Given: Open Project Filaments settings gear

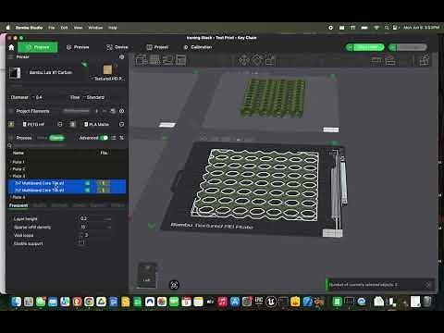Looking at the screenshot, I should pos(122,111).
